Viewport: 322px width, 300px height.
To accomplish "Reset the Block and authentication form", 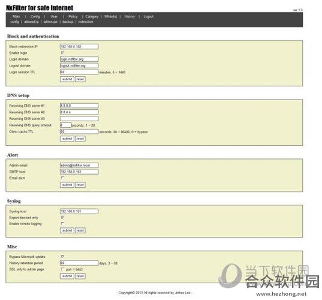I will point(80,79).
